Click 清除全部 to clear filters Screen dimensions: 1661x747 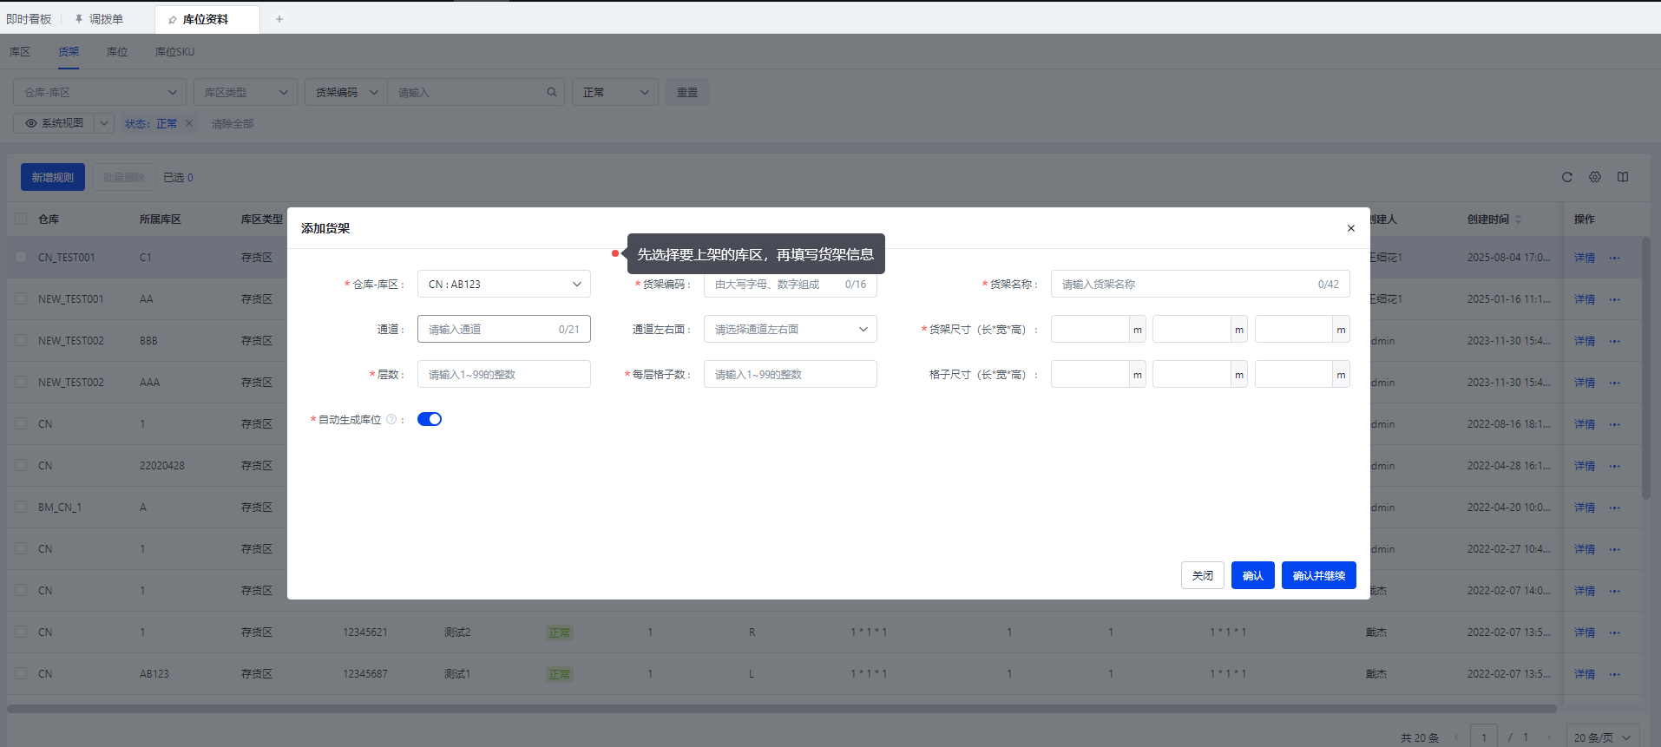233,123
